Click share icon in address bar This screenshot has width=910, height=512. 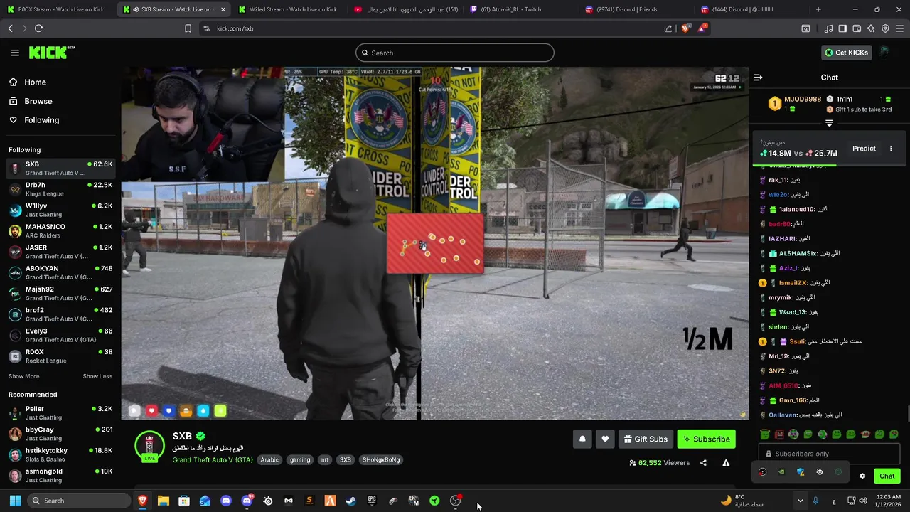[x=668, y=28]
